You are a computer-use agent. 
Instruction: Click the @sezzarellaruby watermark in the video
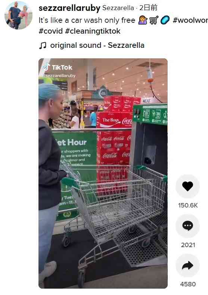point(59,76)
